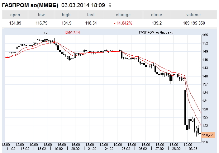Click the volume value 189 195 350

(194, 23)
